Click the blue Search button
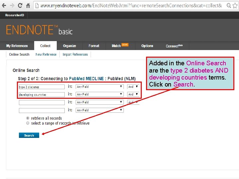239x179 pixels. pos(29,135)
